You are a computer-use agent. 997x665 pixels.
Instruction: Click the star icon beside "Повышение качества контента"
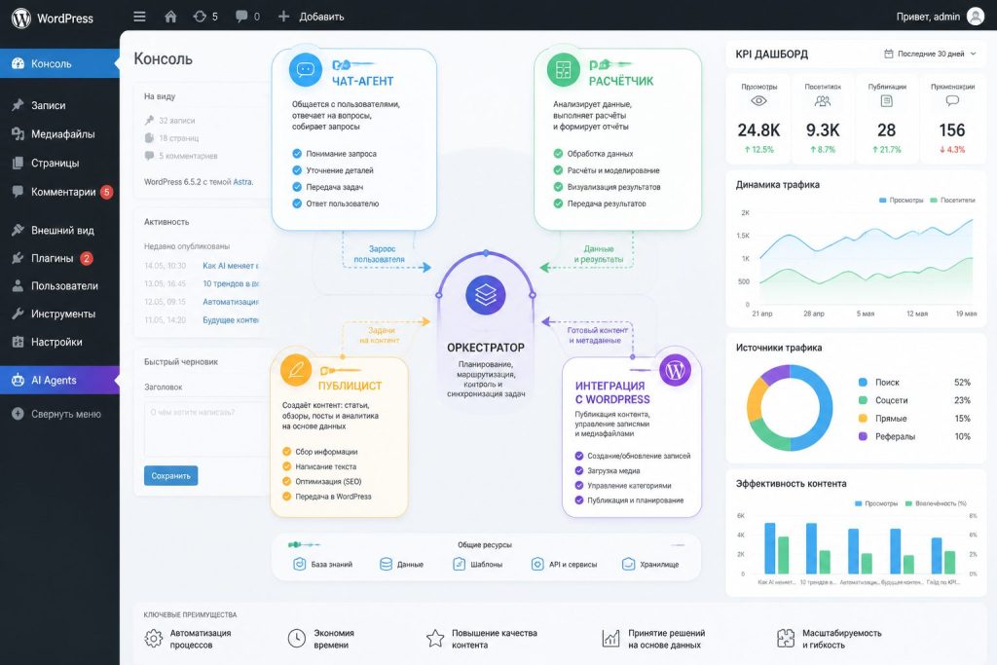click(435, 639)
